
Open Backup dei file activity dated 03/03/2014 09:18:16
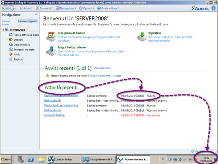(x=53, y=110)
